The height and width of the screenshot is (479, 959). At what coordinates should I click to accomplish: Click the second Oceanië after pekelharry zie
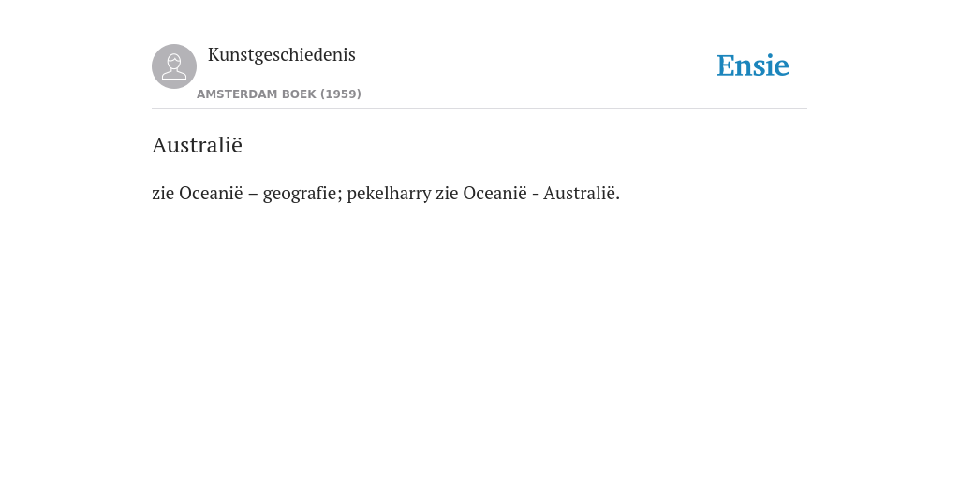click(x=494, y=193)
